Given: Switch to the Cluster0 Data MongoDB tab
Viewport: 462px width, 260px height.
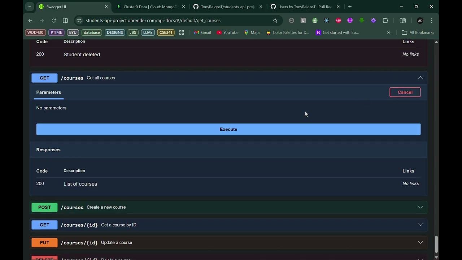Looking at the screenshot, I should [x=151, y=6].
